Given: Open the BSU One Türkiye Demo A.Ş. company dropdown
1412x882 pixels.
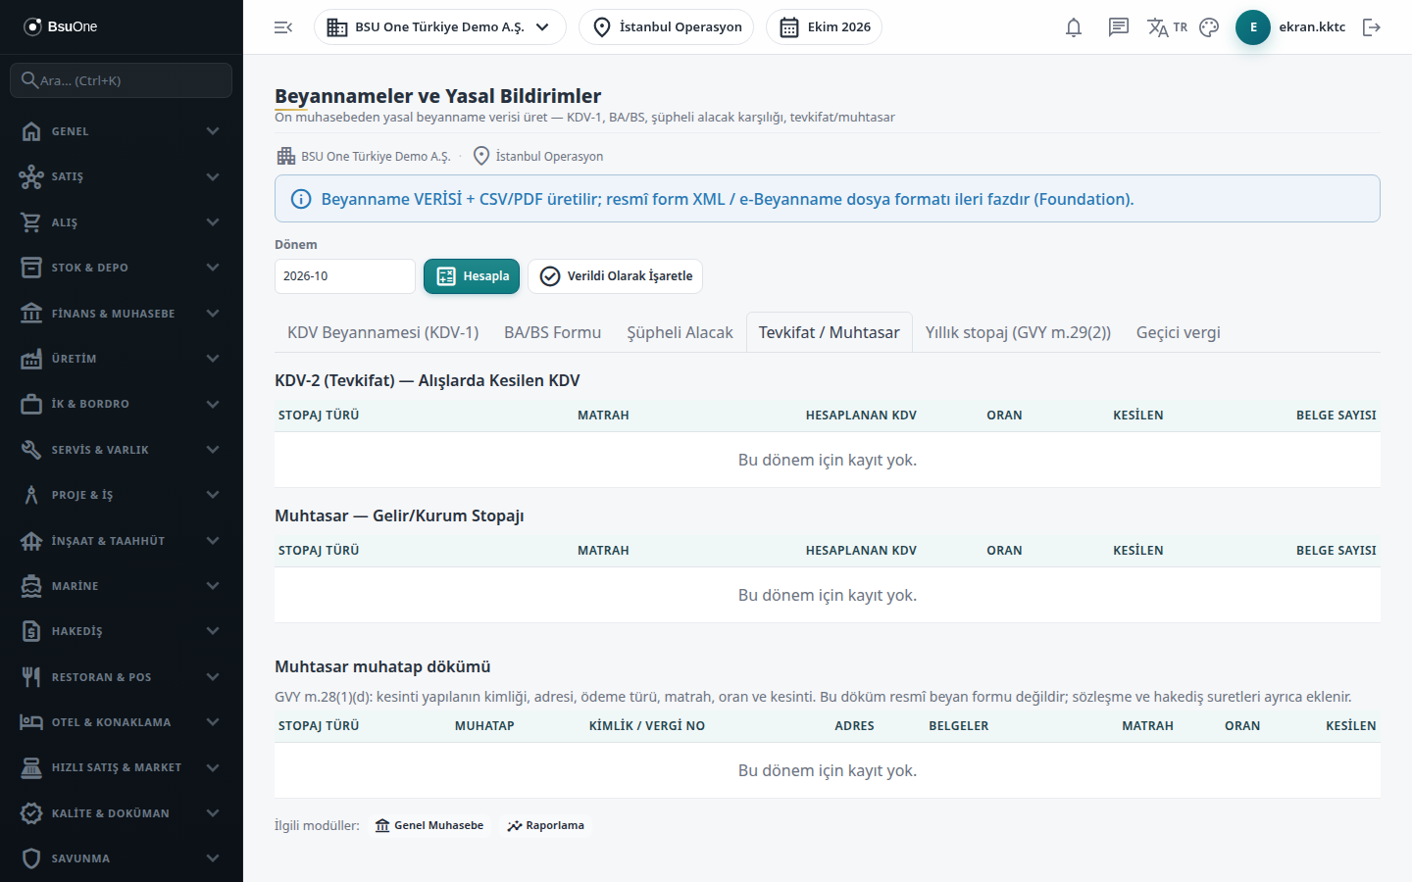Looking at the screenshot, I should coord(439,27).
